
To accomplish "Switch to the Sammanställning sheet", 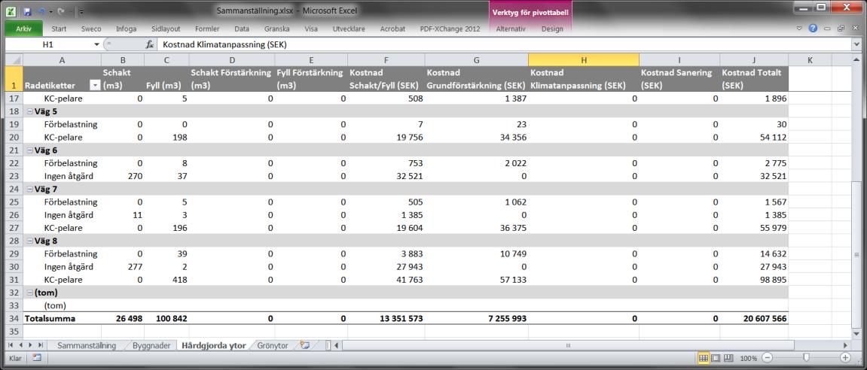I will pyautogui.click(x=87, y=346).
